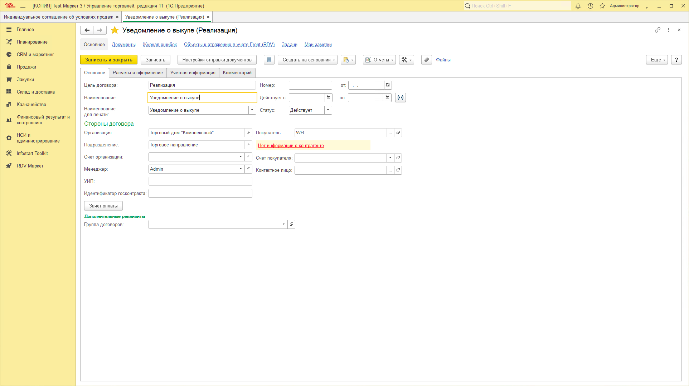This screenshot has width=689, height=386.
Task: Click the 'Зачет оплаты' button
Action: click(x=103, y=206)
